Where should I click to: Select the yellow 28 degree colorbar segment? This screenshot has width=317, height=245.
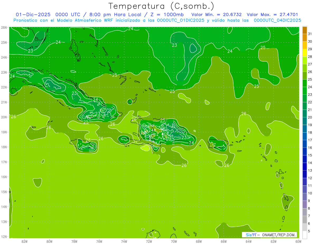pos(305,53)
